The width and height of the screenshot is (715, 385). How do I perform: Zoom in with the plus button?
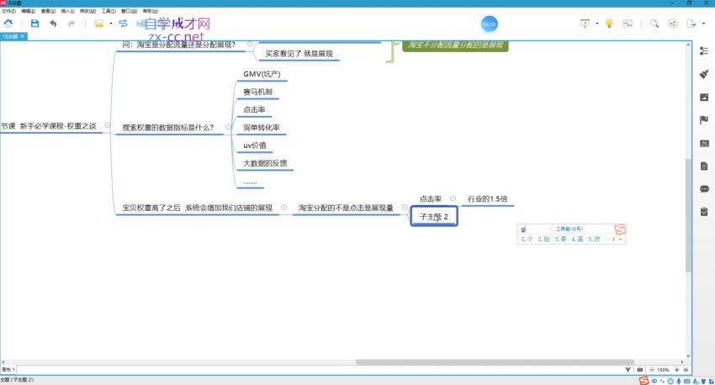[x=676, y=370]
